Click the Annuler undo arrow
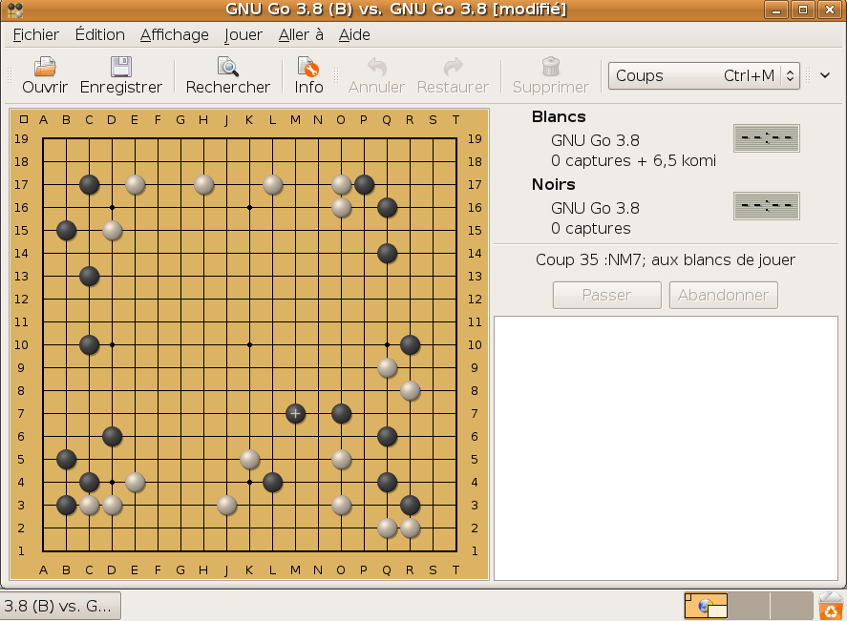This screenshot has height=621, width=847. (x=376, y=67)
